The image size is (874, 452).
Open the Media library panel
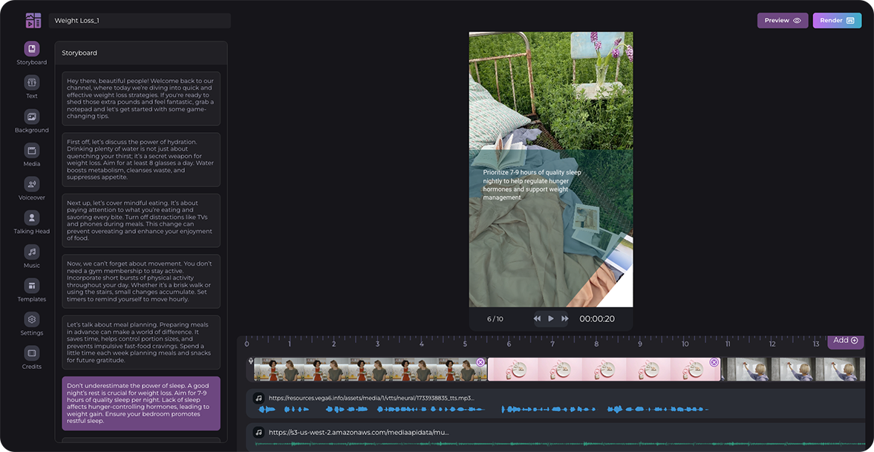pyautogui.click(x=31, y=151)
